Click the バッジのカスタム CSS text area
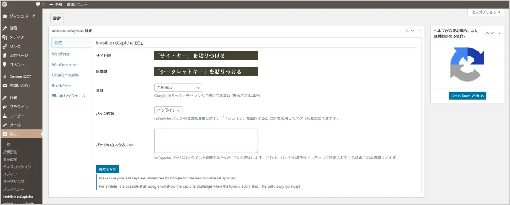The height and width of the screenshot is (205, 510). pyautogui.click(x=206, y=140)
